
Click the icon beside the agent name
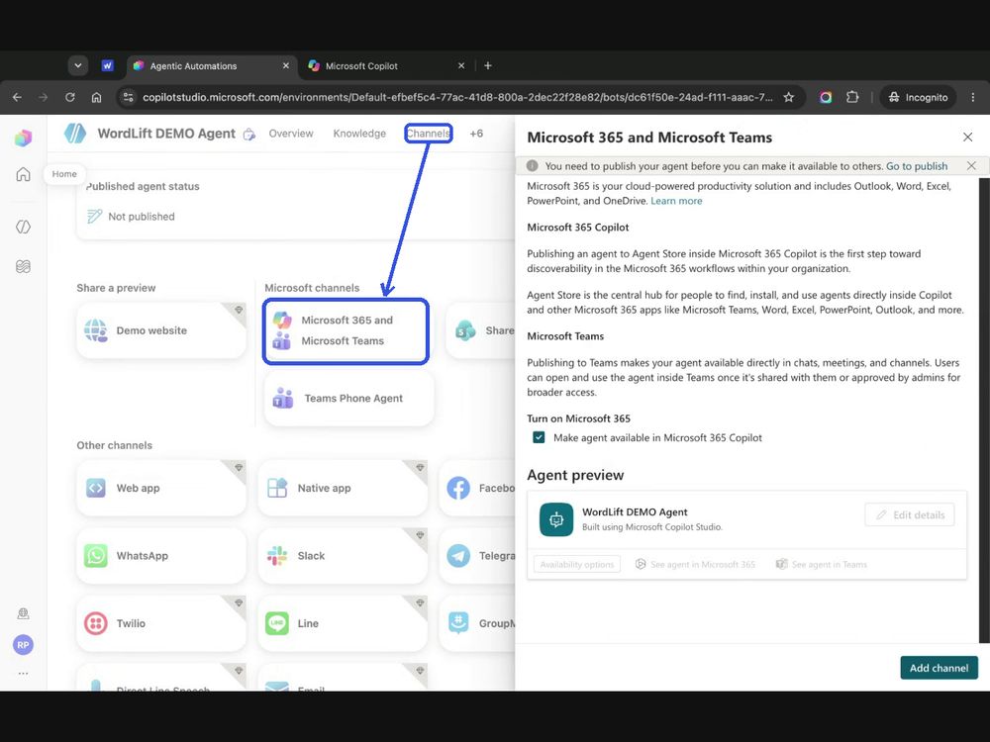point(249,134)
